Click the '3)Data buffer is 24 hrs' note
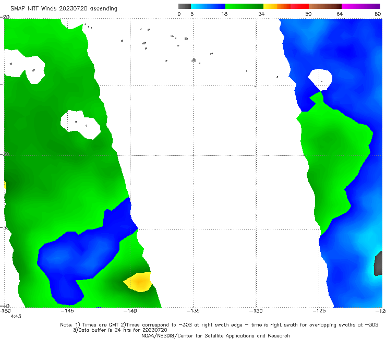 120,330
